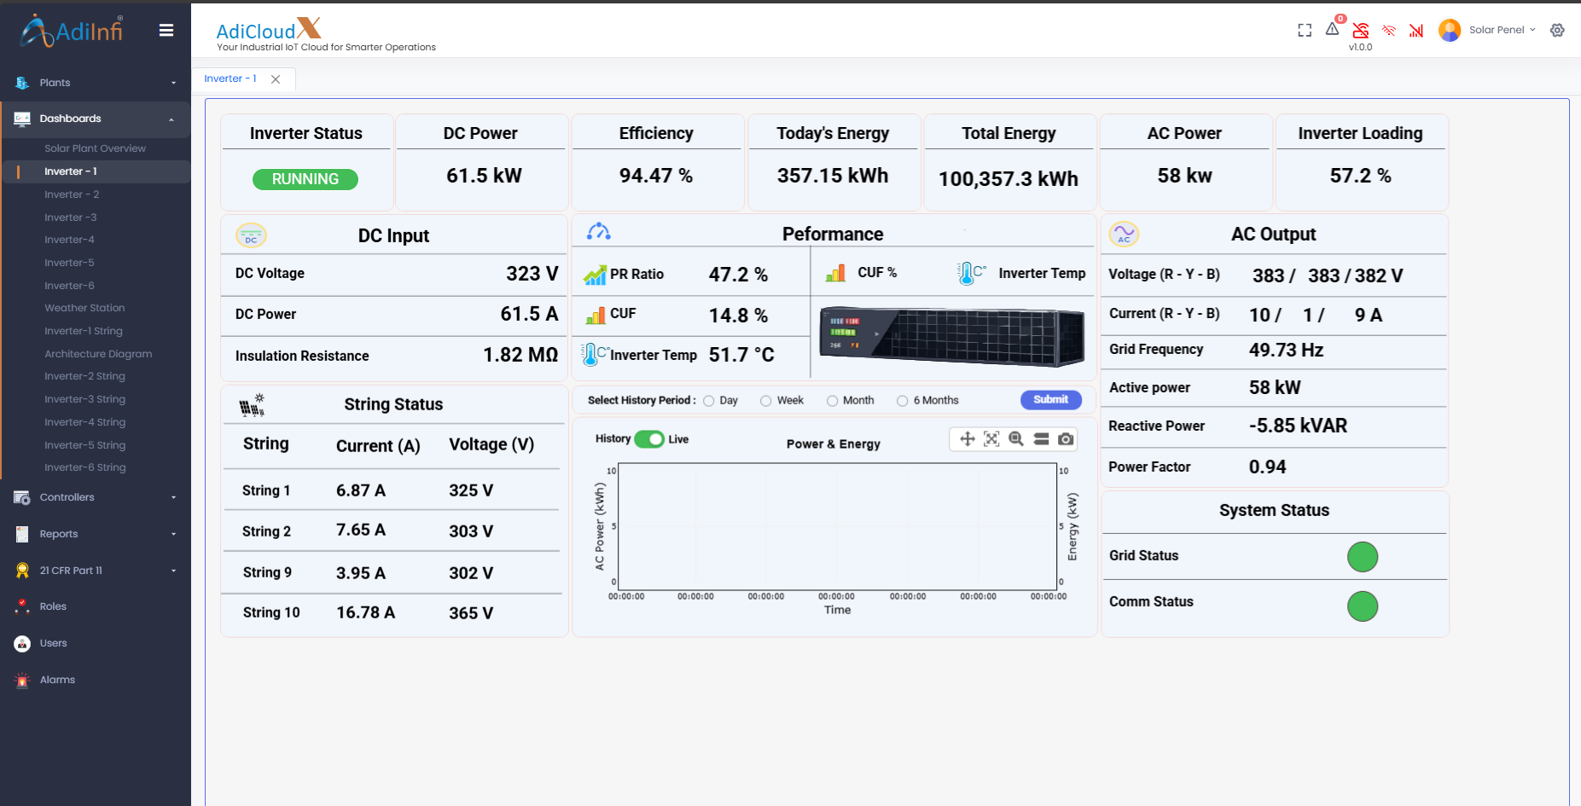
Task: Enter fullscreen mode from top bar
Action: (x=1305, y=31)
